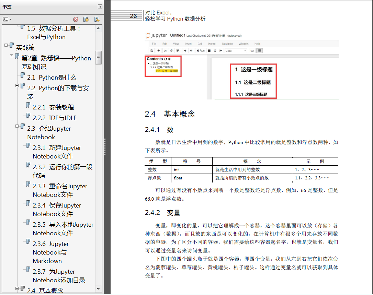Image resolution: width=373 pixels, height=295 pixels.
Task: Expand the current bookmark icon
Action: tap(97, 20)
